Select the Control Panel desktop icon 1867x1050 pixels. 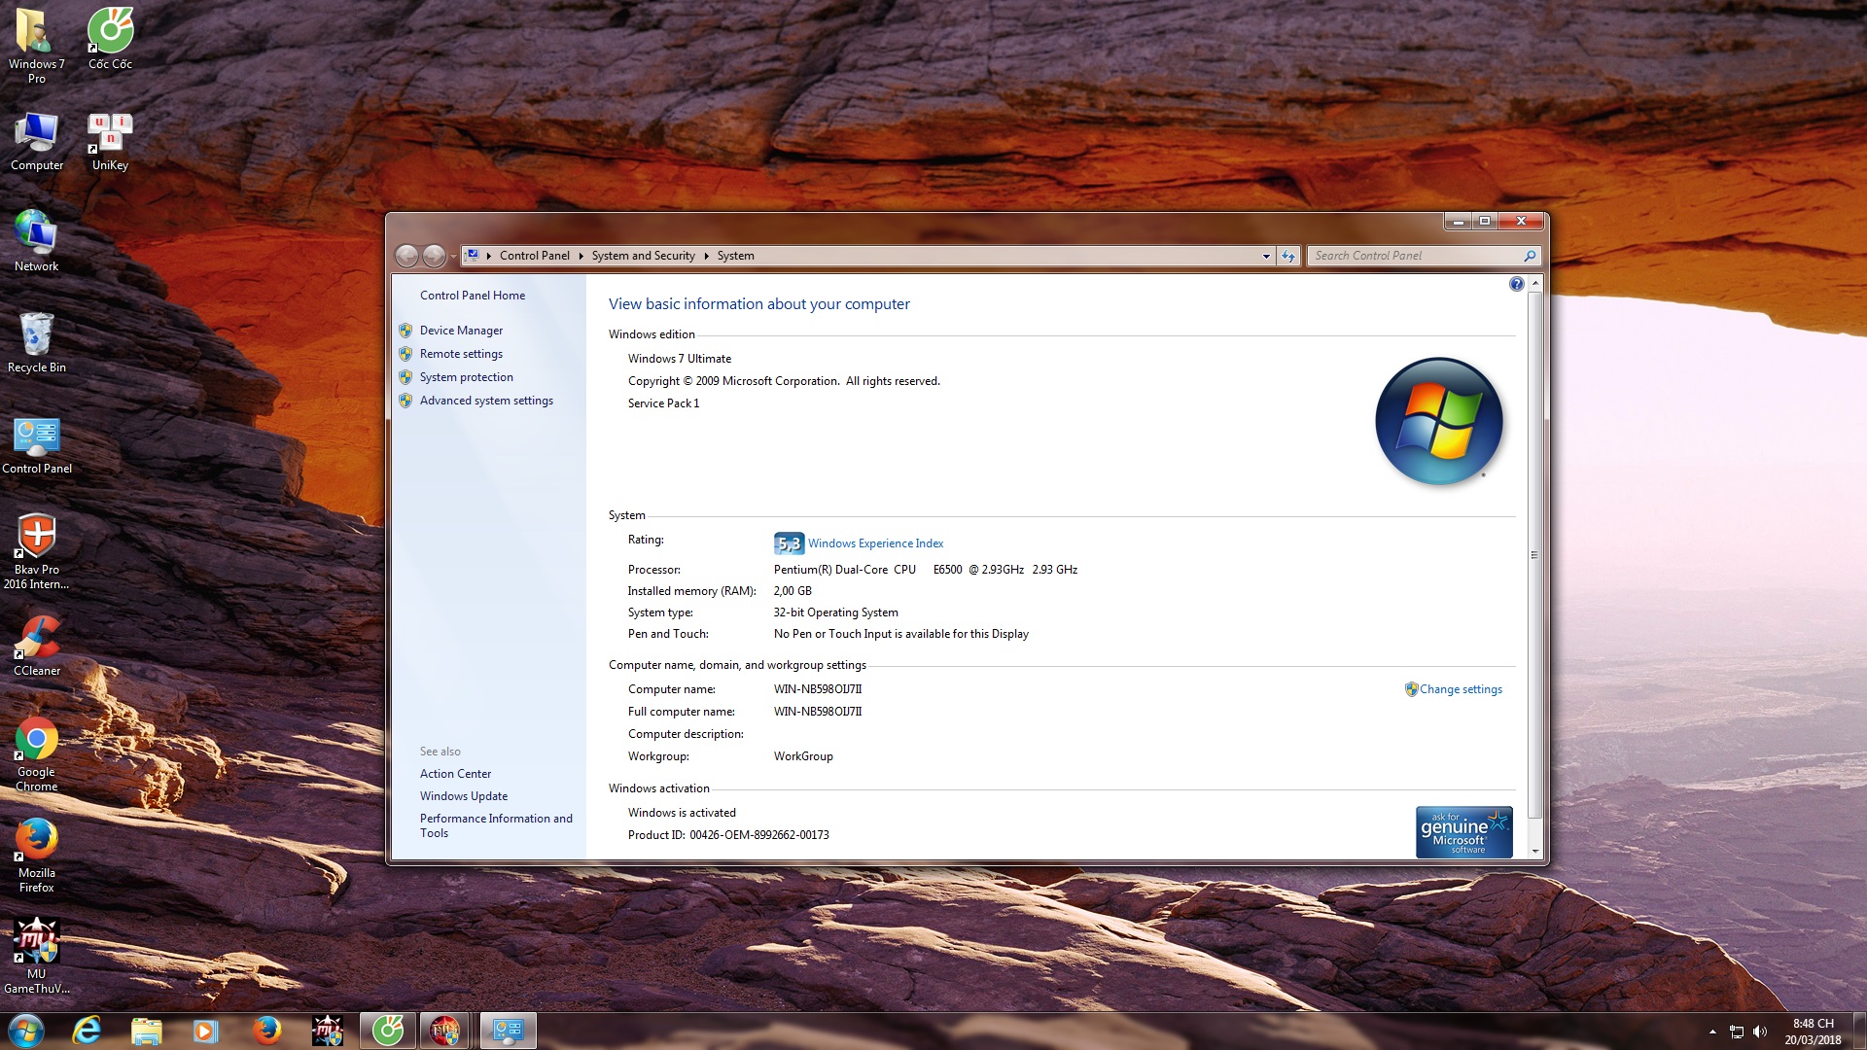(36, 445)
